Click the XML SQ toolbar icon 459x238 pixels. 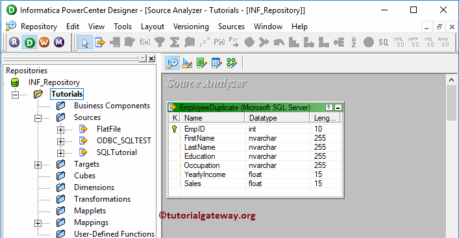pyautogui.click(x=399, y=42)
